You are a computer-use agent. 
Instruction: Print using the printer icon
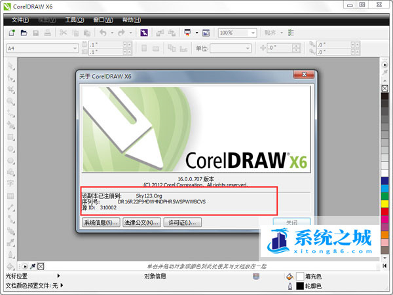pos(48,33)
